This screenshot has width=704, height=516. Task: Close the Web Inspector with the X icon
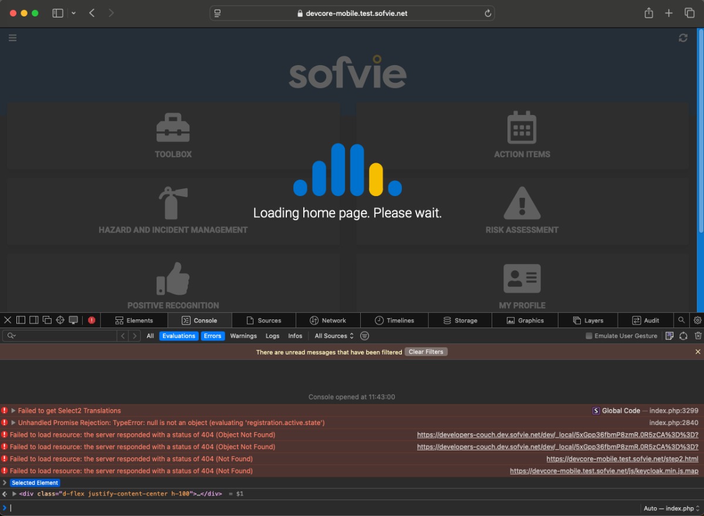(8, 320)
